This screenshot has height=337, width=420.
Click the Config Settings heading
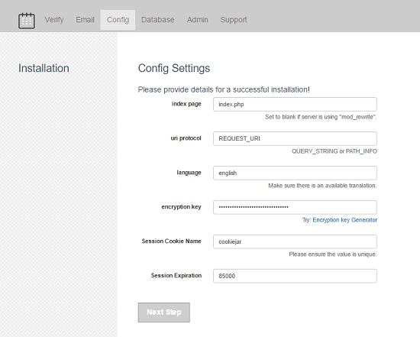point(174,68)
